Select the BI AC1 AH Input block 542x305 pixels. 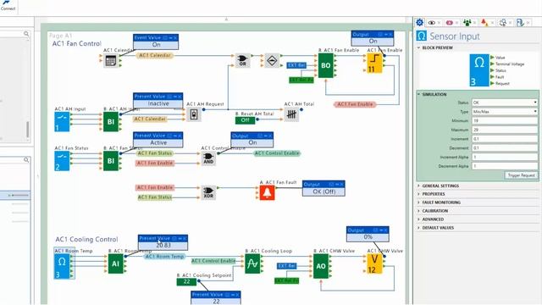pyautogui.click(x=111, y=122)
